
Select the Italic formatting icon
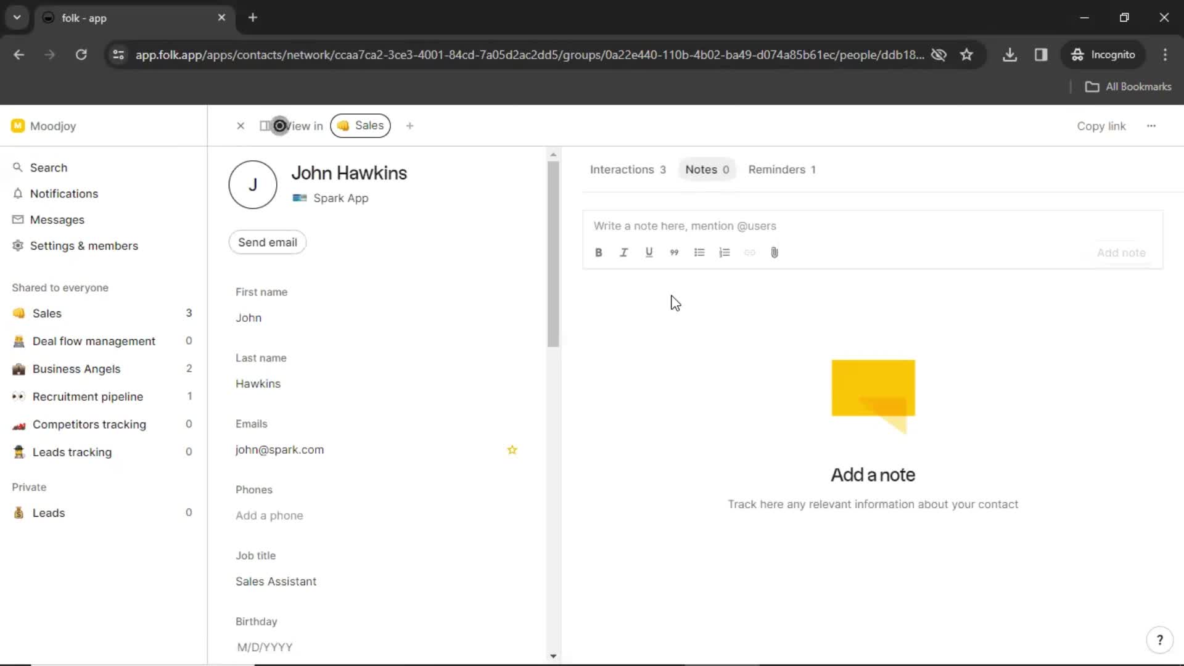point(623,252)
